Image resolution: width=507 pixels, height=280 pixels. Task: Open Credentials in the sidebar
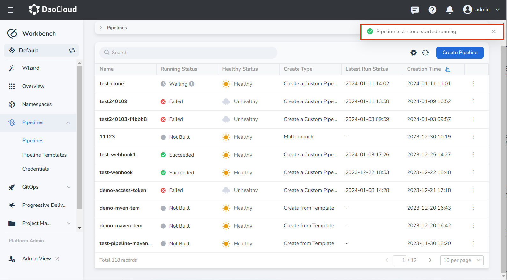[x=35, y=169]
